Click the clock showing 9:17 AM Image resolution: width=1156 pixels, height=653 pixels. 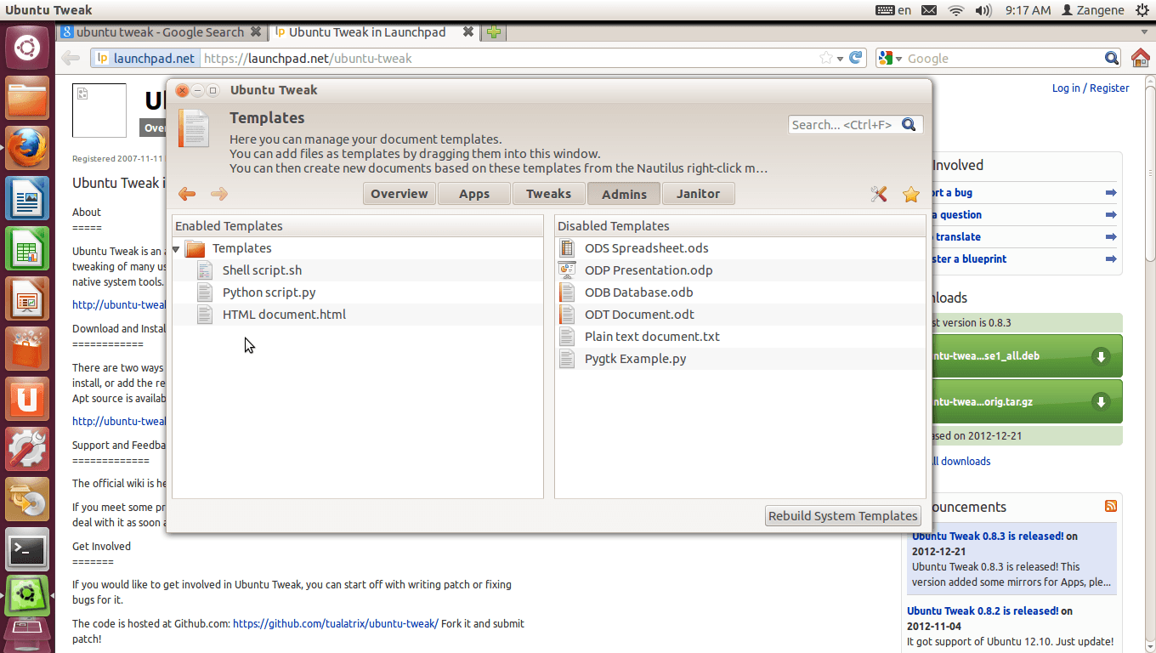[x=1028, y=10]
